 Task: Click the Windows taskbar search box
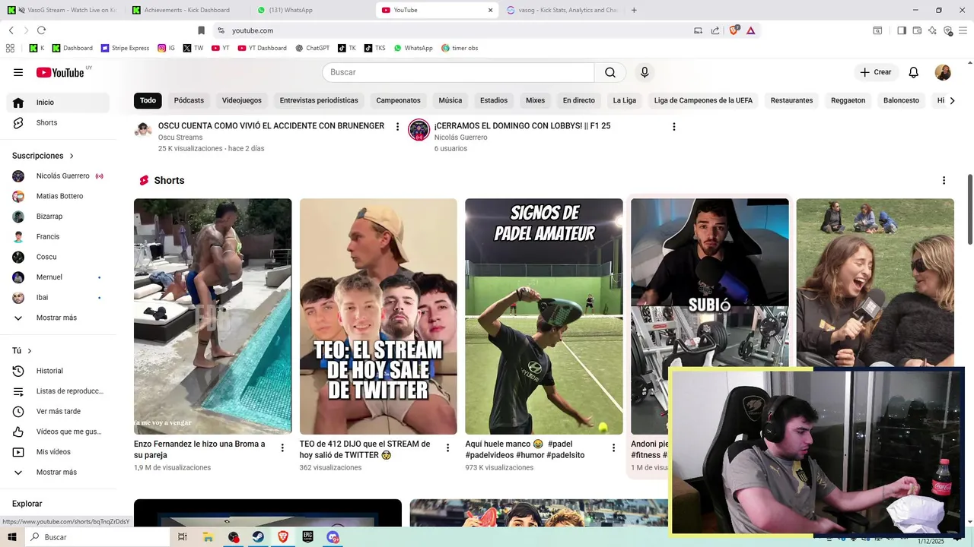97,537
